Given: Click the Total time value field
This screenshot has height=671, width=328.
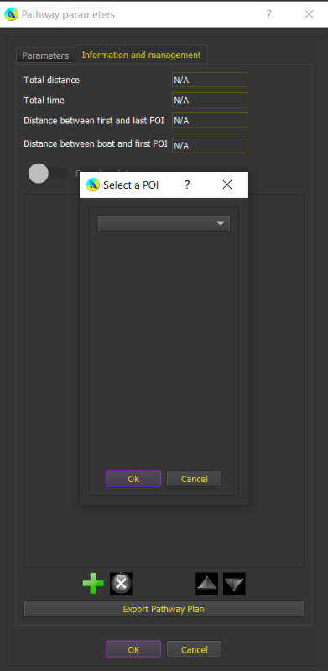Looking at the screenshot, I should click(210, 100).
